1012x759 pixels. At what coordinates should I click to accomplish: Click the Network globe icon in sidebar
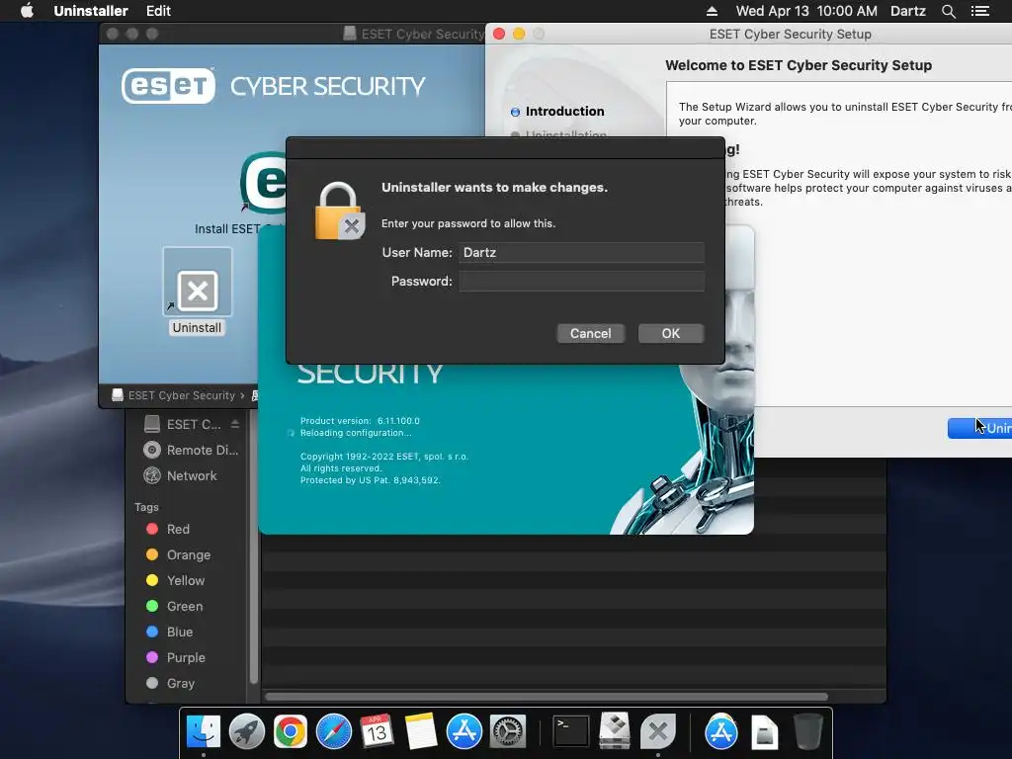[x=152, y=475]
